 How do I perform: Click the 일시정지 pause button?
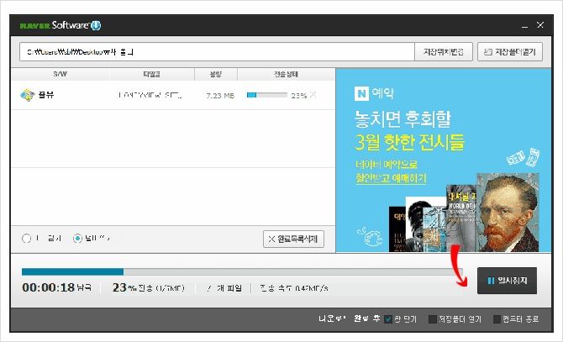pos(507,281)
